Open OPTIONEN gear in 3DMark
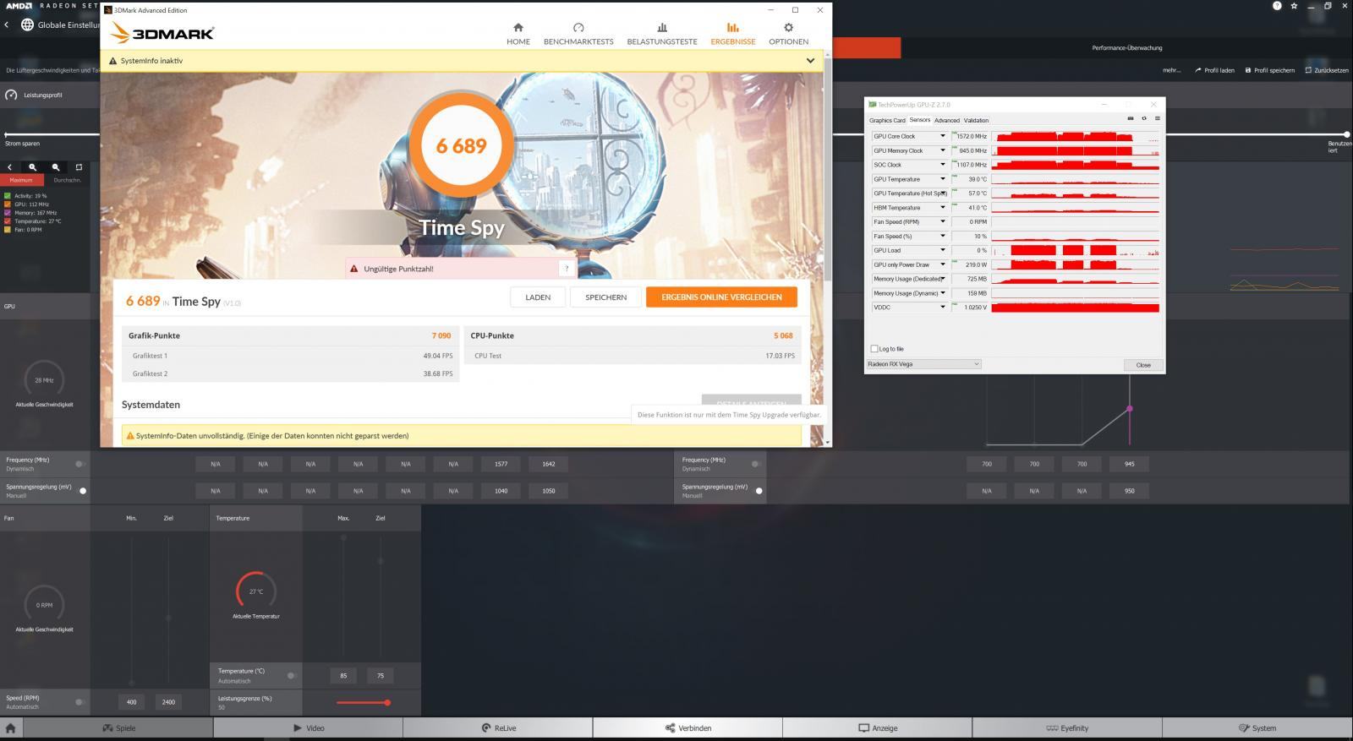This screenshot has height=741, width=1353. 788,27
